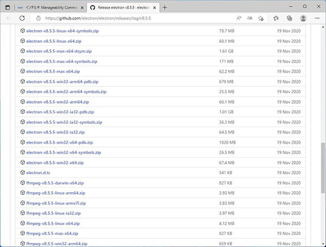Click package icon beside electron-v8.5.5-win32-x64.zip
Screen dimensions: 326x247
[23, 162]
